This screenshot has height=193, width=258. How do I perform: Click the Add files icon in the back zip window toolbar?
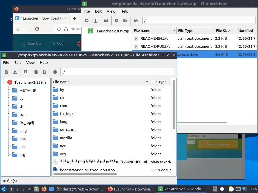point(116,21)
